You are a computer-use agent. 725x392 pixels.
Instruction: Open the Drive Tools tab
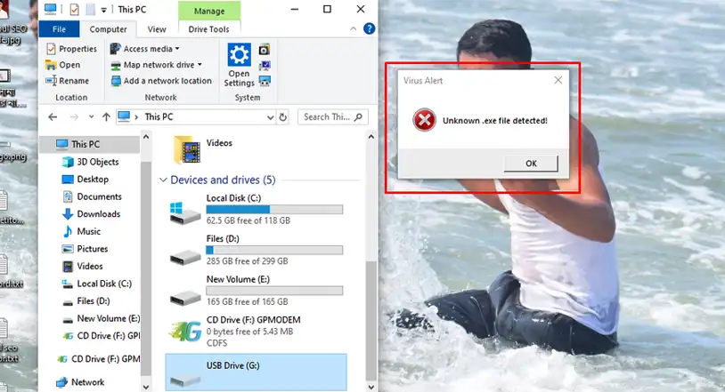[x=209, y=29]
